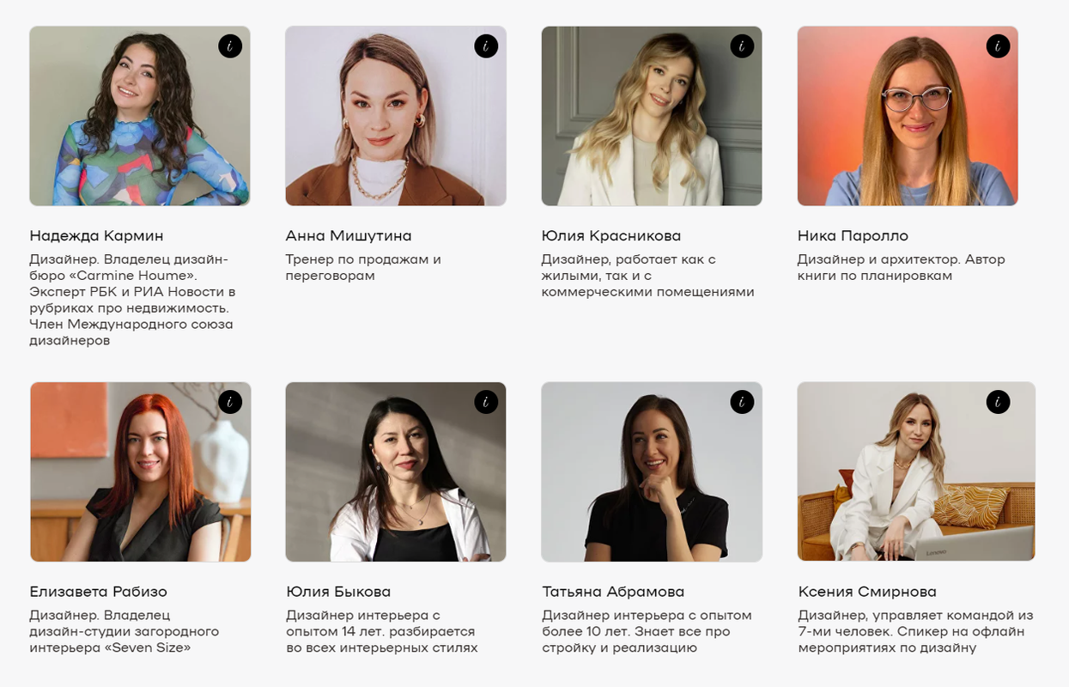
Task: Open info icon on Анна Мишутина's card
Action: [x=486, y=46]
